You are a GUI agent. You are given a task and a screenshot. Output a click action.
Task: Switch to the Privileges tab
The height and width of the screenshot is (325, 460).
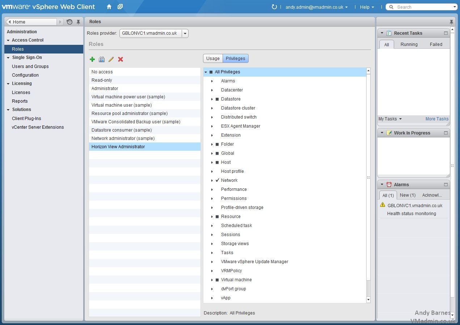235,59
